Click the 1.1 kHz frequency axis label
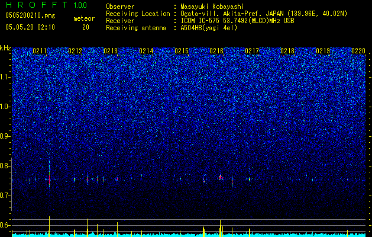The image size is (372, 237). (x=5, y=78)
